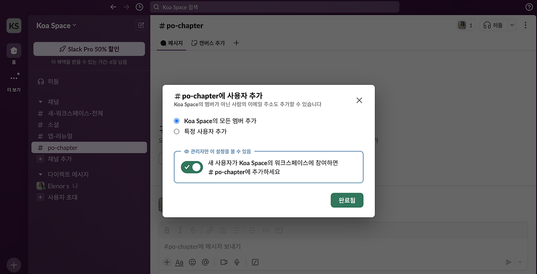Click the message input field for #po-chapter
Screen dimensions: 537x274
(294, 246)
